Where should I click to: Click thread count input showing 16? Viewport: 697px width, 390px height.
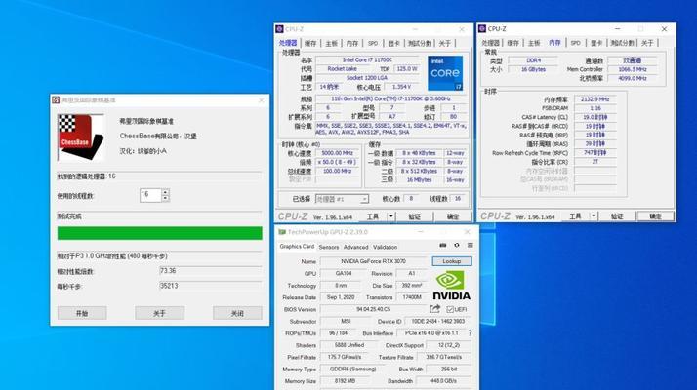(x=150, y=195)
